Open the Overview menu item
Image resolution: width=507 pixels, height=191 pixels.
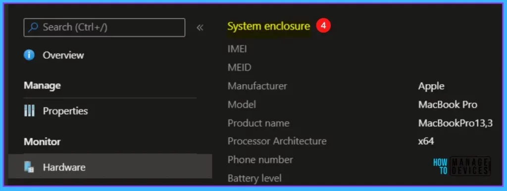[63, 55]
